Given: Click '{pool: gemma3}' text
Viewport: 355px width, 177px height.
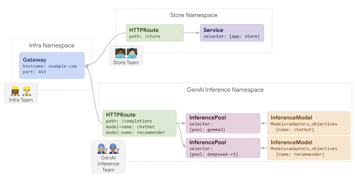Looking at the screenshot, I should pyautogui.click(x=207, y=130).
